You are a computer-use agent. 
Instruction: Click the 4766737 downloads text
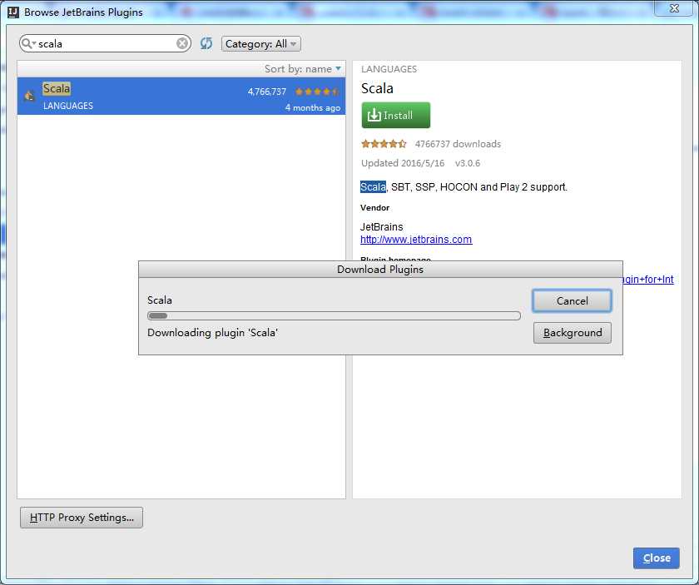458,144
